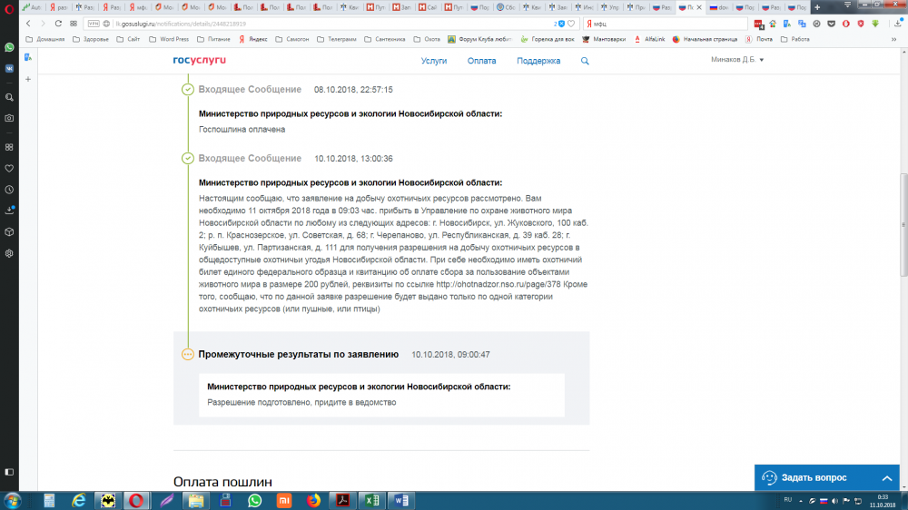Click the search magnifier icon on the Gosuslugi header
Screen dimensions: 908x510
click(x=585, y=61)
